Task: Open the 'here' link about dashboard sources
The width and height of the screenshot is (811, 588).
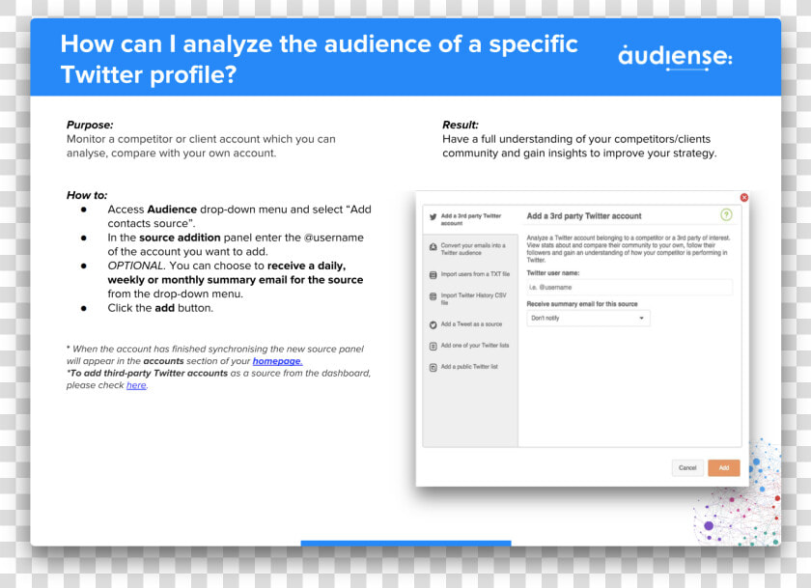Action: pyautogui.click(x=136, y=385)
